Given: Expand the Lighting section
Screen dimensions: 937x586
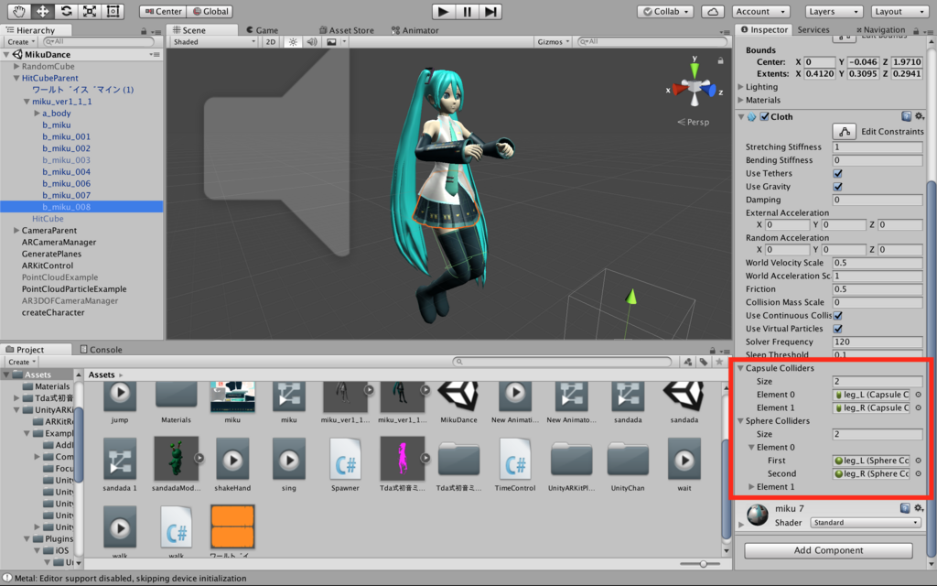Looking at the screenshot, I should pos(740,87).
